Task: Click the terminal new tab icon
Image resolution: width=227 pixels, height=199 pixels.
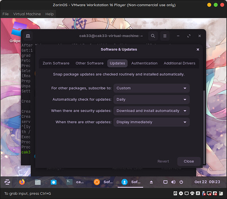Action: coord(28,36)
